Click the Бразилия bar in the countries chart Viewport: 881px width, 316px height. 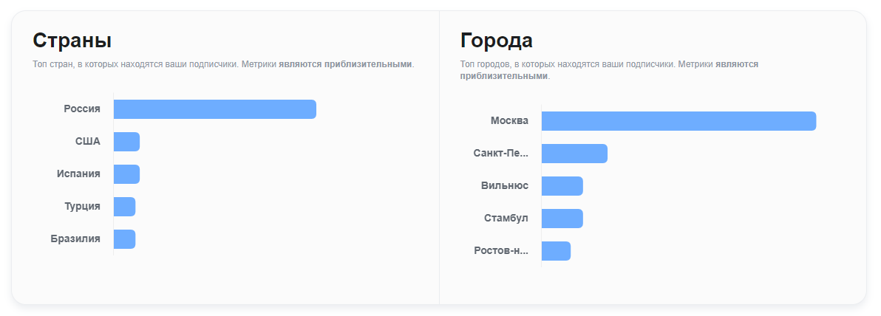(x=124, y=239)
